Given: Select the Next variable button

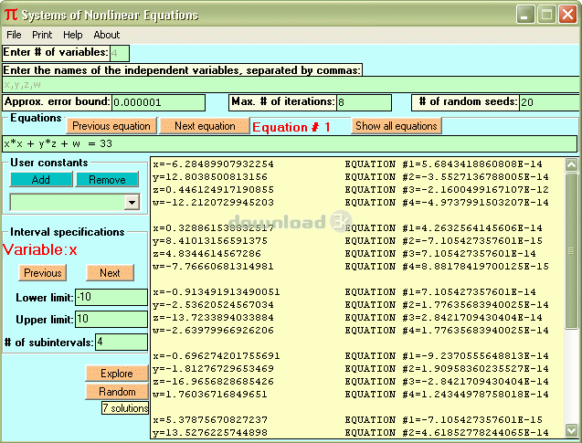Looking at the screenshot, I should tap(110, 273).
